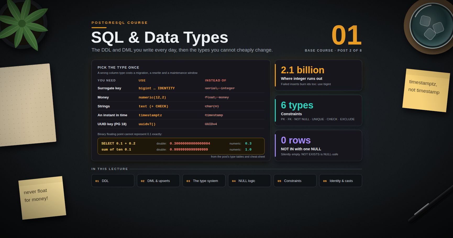Open the DDL lecture card
The height and width of the screenshot is (238, 453).
(113, 181)
